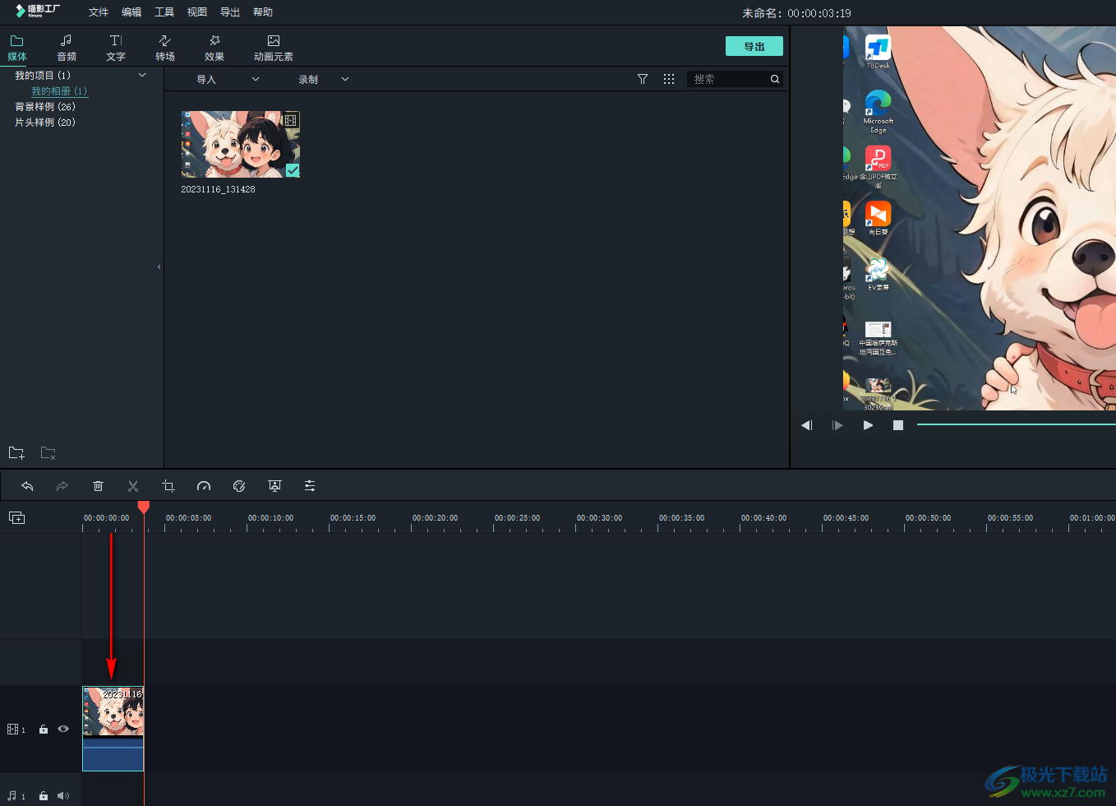Image resolution: width=1116 pixels, height=806 pixels.
Task: Select 我的相册 (1) in project tree
Action: coord(59,91)
